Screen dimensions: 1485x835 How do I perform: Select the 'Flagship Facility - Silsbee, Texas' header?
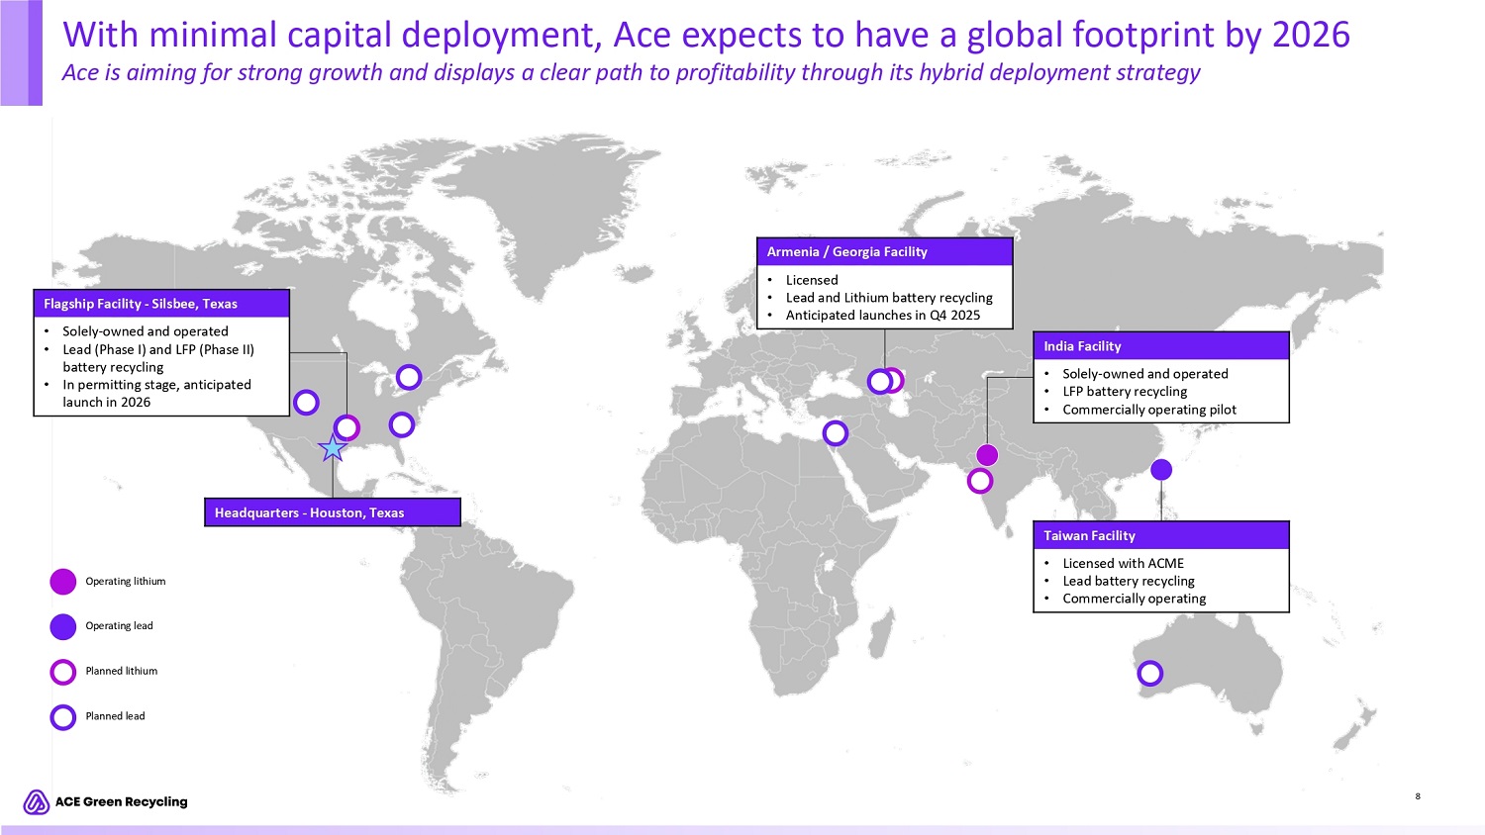pyautogui.click(x=161, y=304)
